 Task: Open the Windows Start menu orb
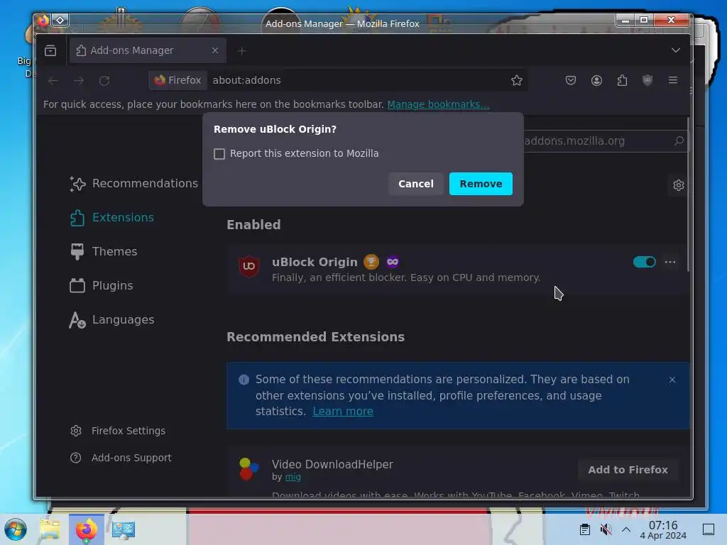point(16,529)
